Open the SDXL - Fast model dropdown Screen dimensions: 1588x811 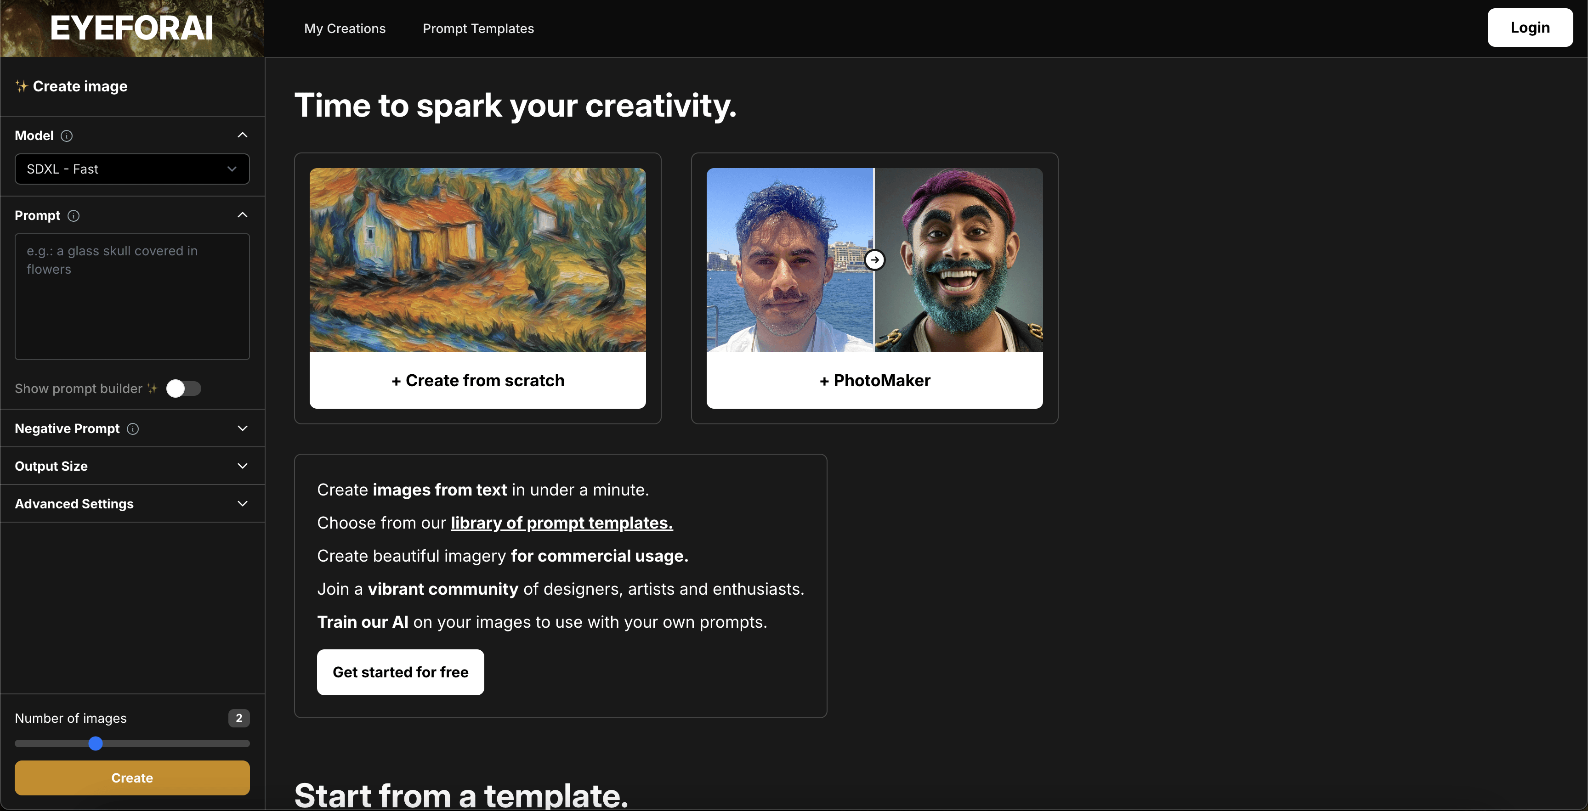(x=132, y=169)
